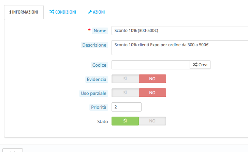
Task: Click the shuffle icon in Crea button
Action: pyautogui.click(x=195, y=65)
